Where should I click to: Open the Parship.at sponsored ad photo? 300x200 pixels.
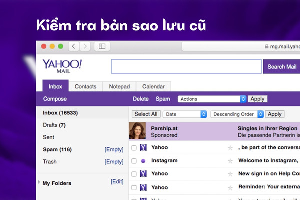click(137, 131)
